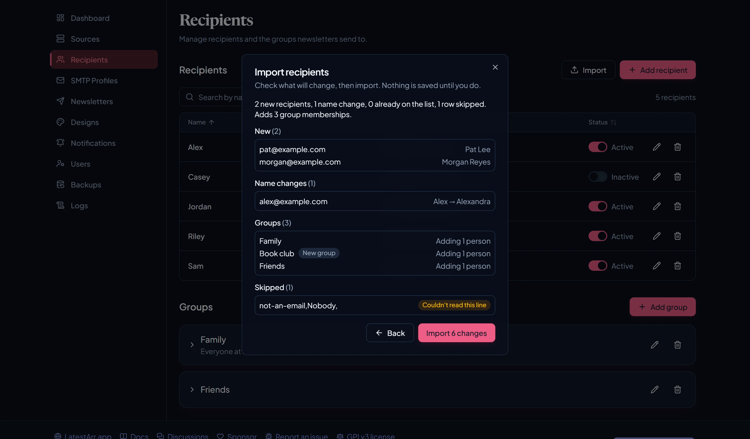Viewport: 750px width, 439px height.
Task: Open Backups in sidebar
Action: (x=104, y=185)
